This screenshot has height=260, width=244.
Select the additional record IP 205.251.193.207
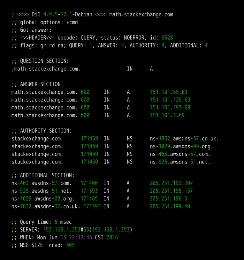click(x=171, y=183)
